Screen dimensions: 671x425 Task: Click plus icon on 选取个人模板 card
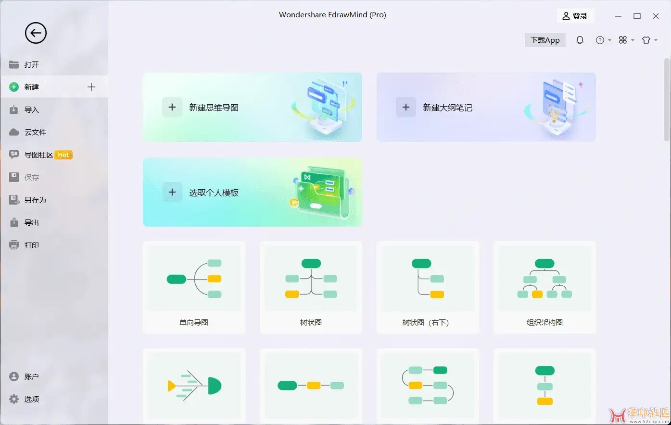[x=172, y=192]
